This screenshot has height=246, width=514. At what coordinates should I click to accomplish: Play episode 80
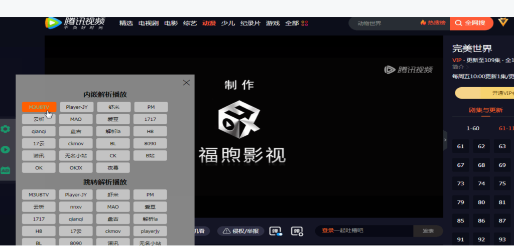click(x=481, y=202)
